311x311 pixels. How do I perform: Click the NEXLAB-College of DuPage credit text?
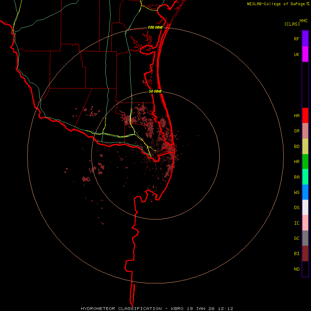pyautogui.click(x=276, y=4)
